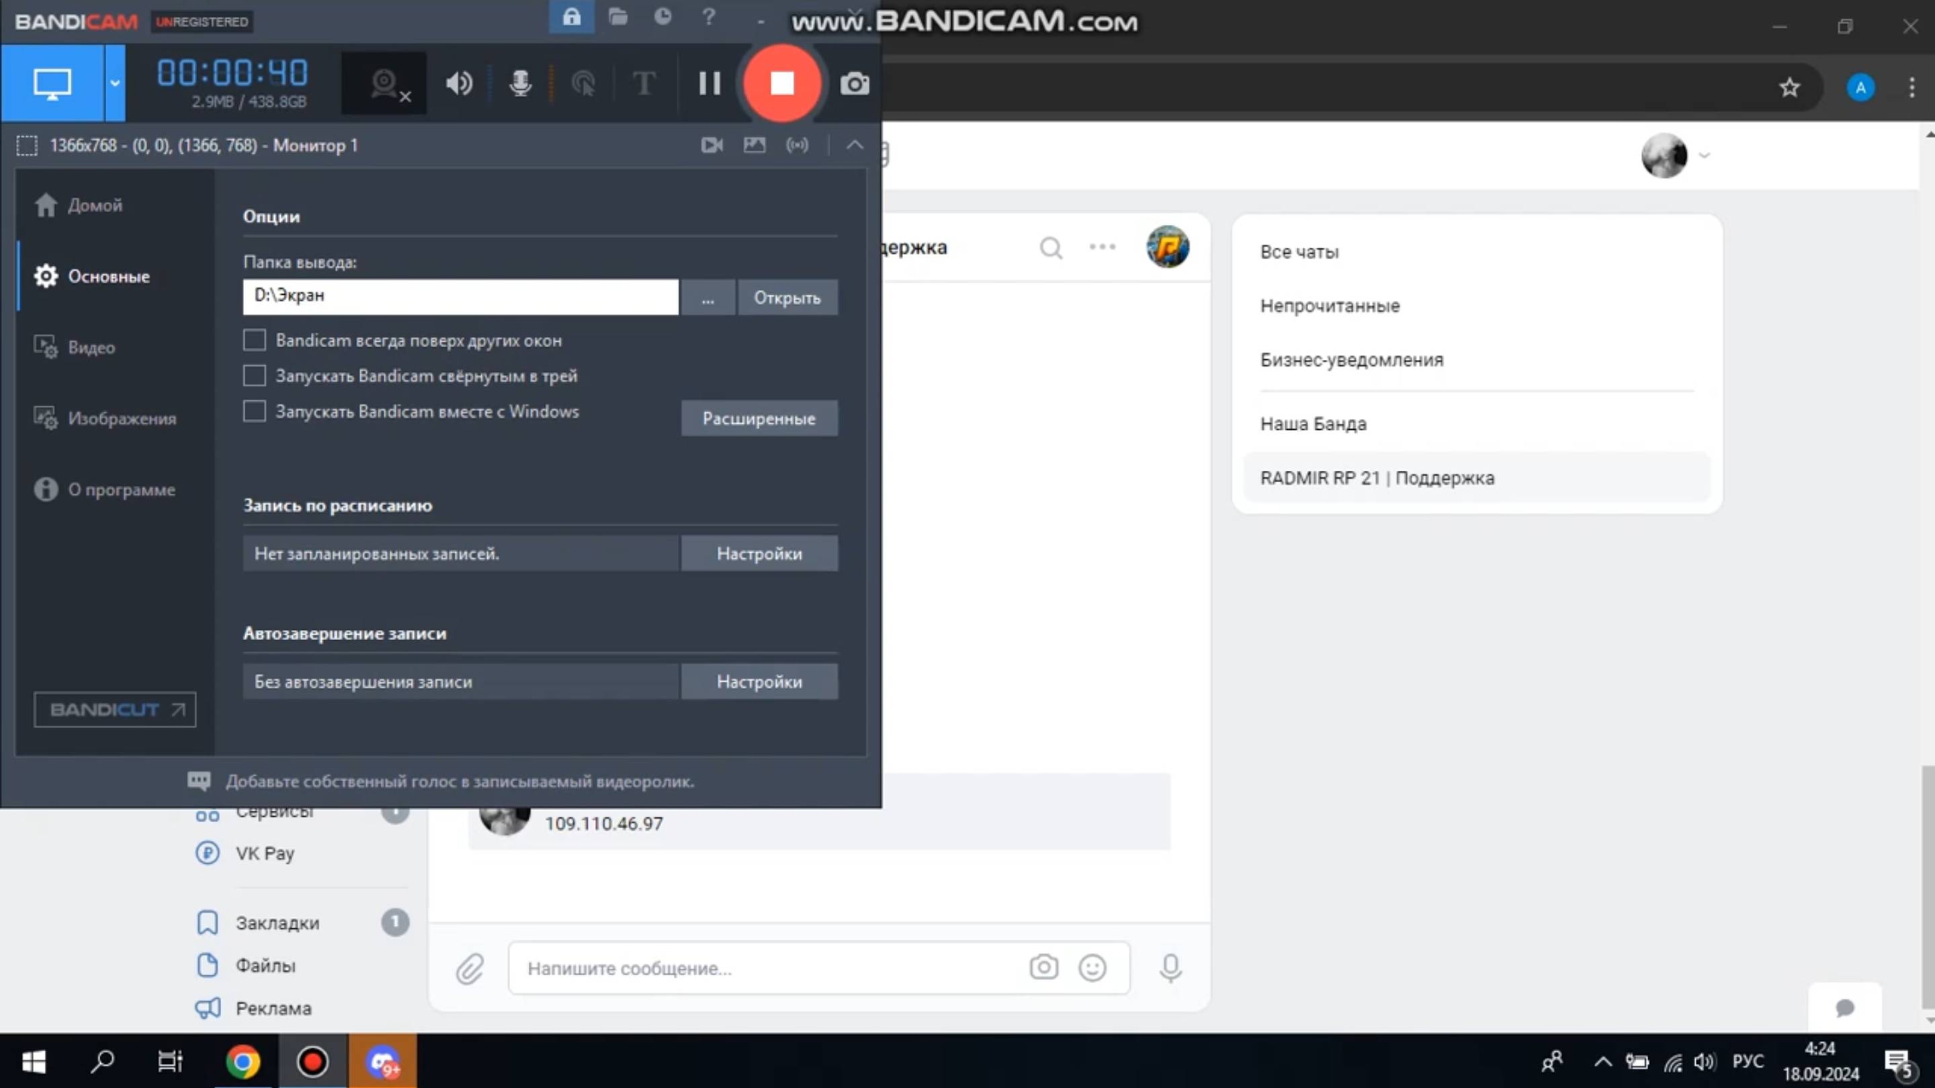This screenshot has width=1935, height=1088.
Task: Toggle speaker sound recording icon
Action: pyautogui.click(x=459, y=83)
